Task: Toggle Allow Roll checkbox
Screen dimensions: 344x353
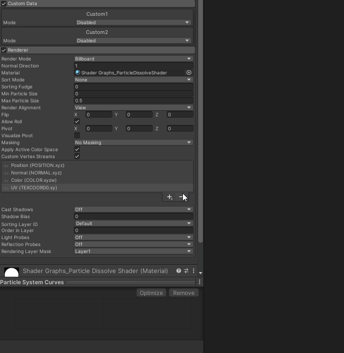Action: (x=77, y=121)
